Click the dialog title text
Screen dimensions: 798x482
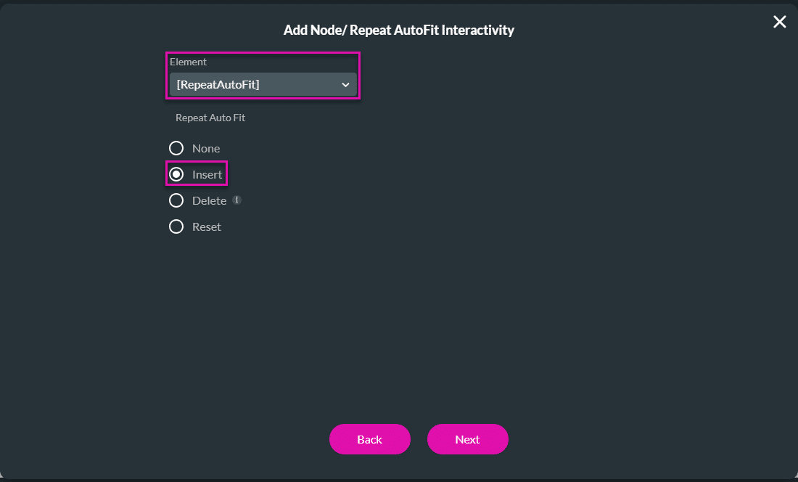point(399,30)
